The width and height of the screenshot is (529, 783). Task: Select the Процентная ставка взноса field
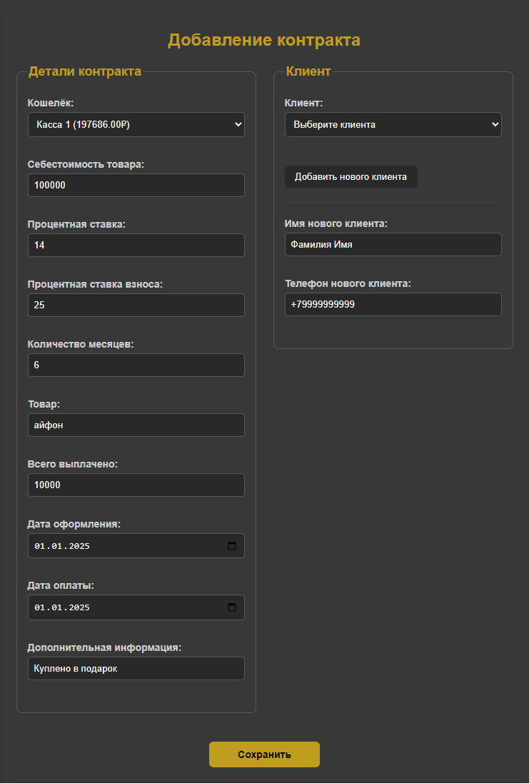[x=136, y=305]
